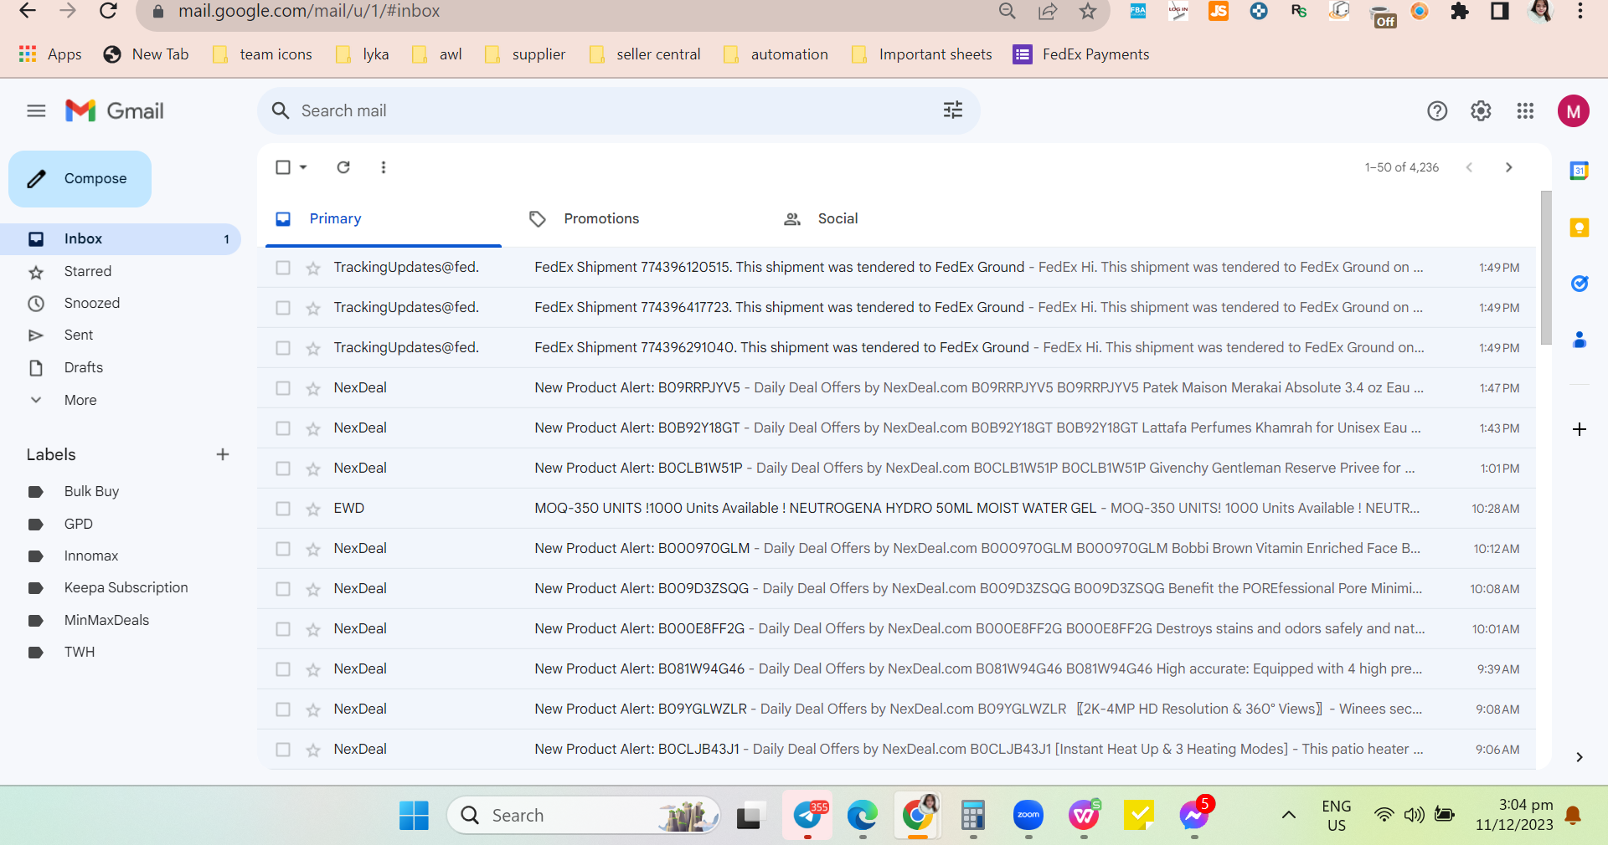Open select dropdown arrow beside select-all checkbox
The width and height of the screenshot is (1608, 845).
(x=303, y=167)
